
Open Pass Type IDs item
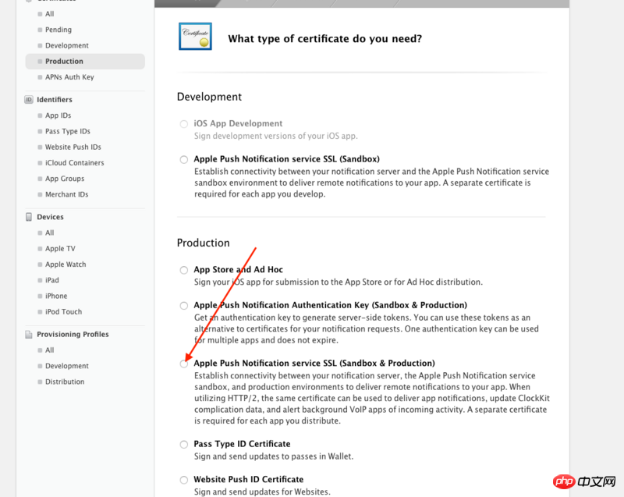[68, 131]
